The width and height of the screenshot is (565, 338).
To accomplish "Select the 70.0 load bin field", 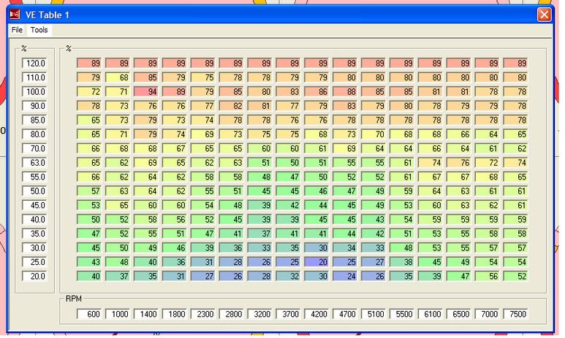I will click(x=34, y=148).
